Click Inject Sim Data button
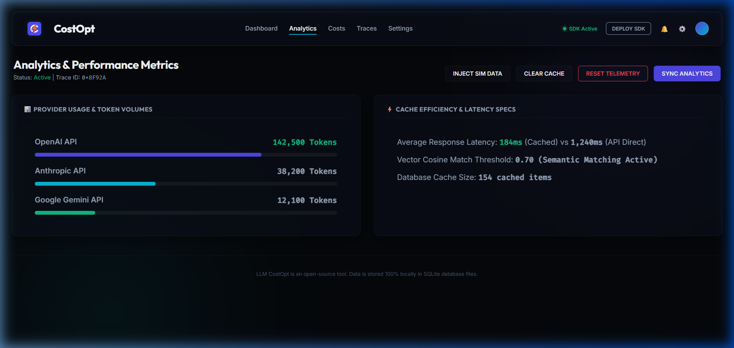This screenshot has height=348, width=734. [477, 74]
